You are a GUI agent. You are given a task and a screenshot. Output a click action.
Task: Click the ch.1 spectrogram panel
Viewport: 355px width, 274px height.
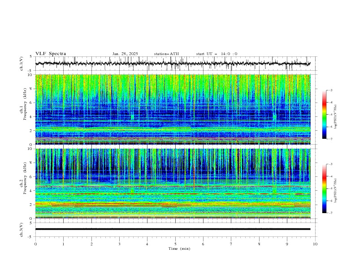coord(173,109)
